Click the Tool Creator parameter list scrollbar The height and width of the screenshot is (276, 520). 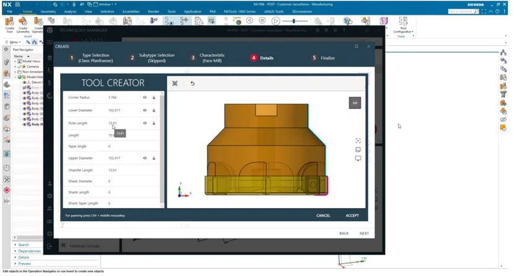pos(162,149)
